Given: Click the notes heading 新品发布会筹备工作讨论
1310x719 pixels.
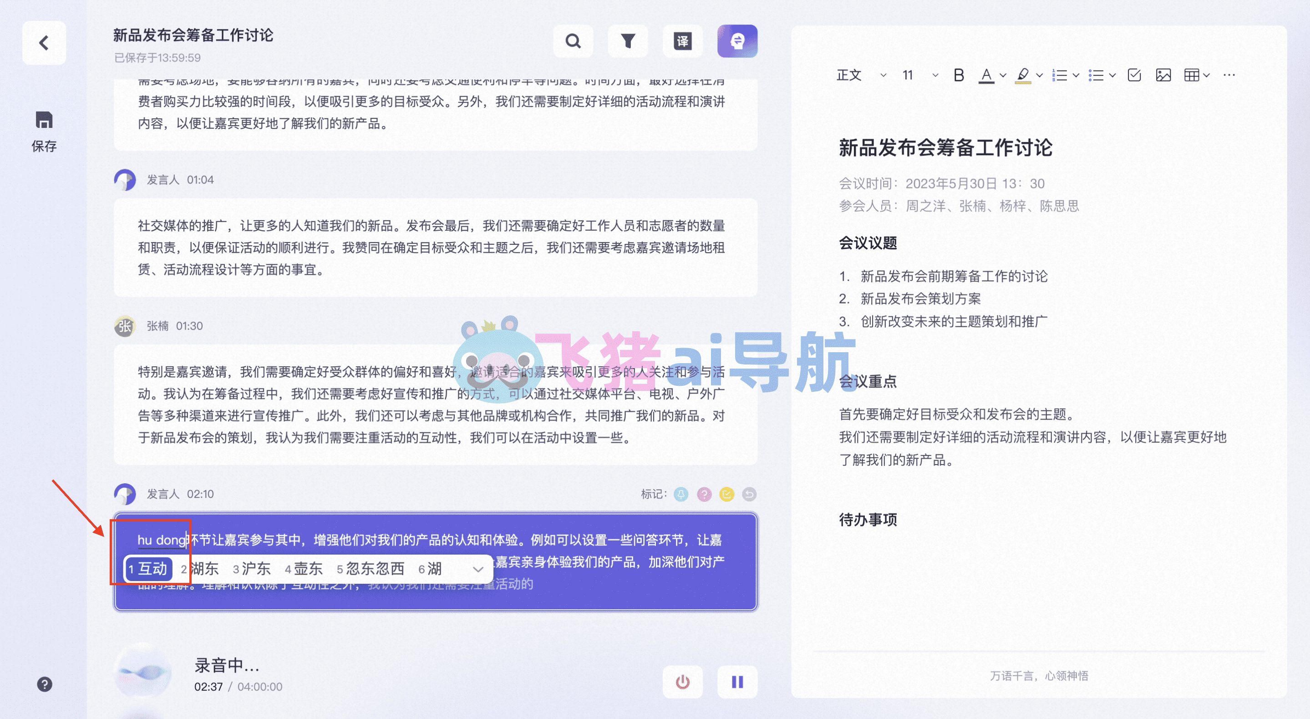Looking at the screenshot, I should (946, 148).
